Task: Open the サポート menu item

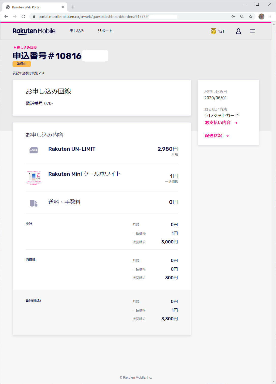Action: [105, 31]
